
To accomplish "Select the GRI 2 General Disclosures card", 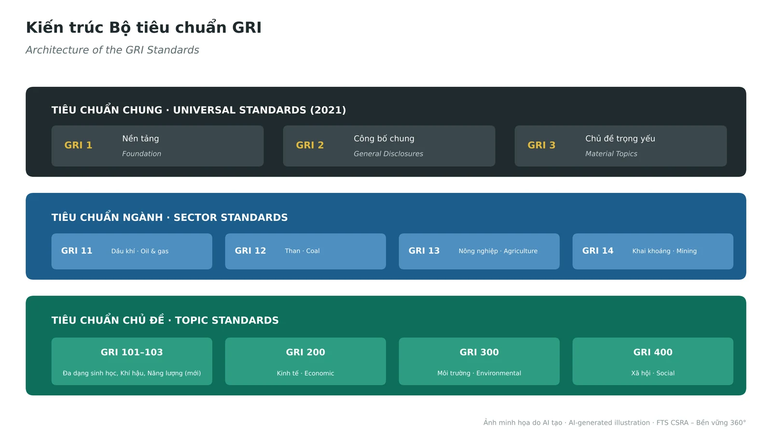I will pyautogui.click(x=389, y=146).
